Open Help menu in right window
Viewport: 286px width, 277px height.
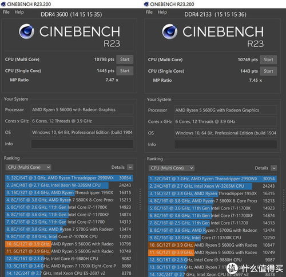[162, 12]
